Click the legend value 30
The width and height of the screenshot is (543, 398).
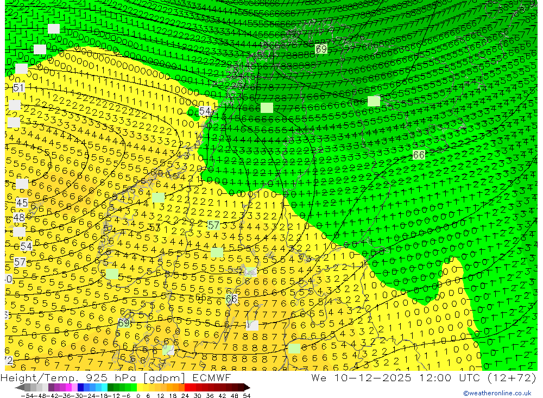198,396
